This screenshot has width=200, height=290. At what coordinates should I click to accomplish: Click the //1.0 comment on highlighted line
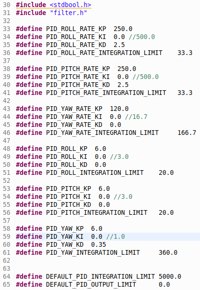[x=115, y=236]
